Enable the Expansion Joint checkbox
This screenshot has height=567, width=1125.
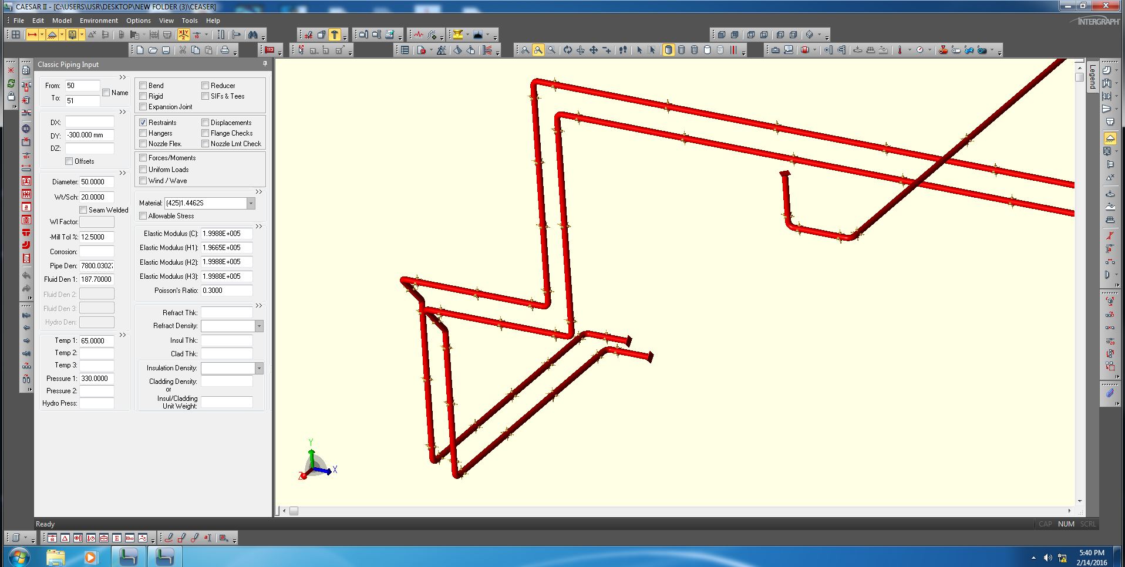143,107
